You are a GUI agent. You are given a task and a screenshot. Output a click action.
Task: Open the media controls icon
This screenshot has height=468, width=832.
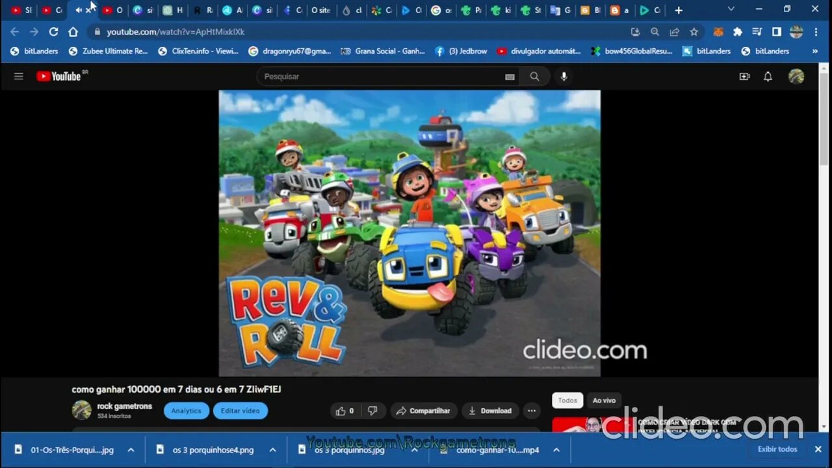[x=757, y=32]
